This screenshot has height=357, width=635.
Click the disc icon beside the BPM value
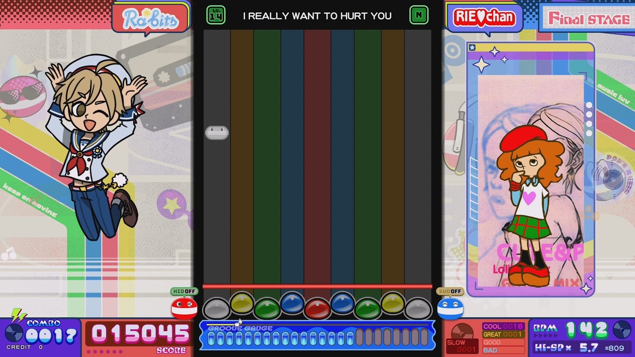[x=622, y=330]
